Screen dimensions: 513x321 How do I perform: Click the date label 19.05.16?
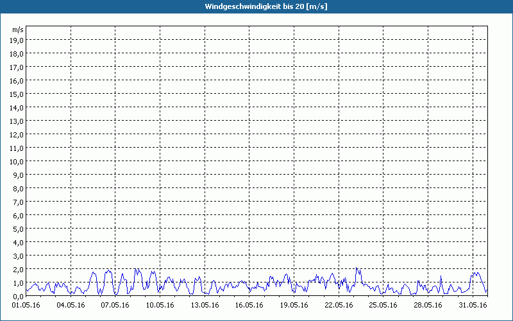coord(294,305)
